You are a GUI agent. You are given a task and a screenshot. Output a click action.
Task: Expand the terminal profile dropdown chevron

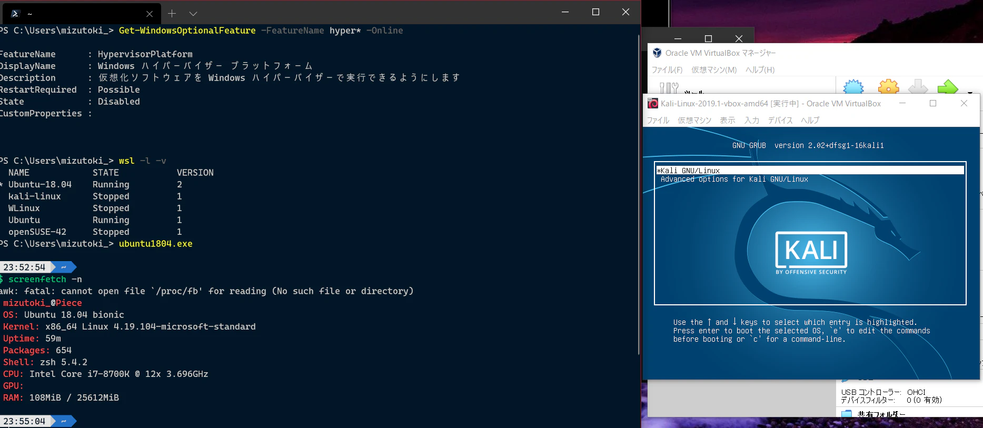click(193, 14)
